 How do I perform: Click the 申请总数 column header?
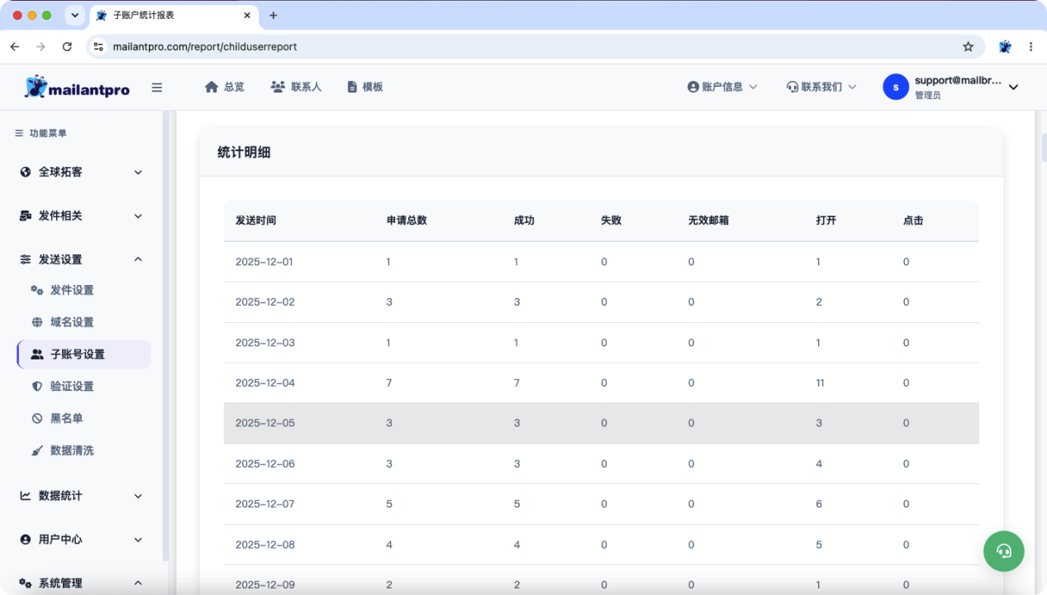pyautogui.click(x=407, y=221)
